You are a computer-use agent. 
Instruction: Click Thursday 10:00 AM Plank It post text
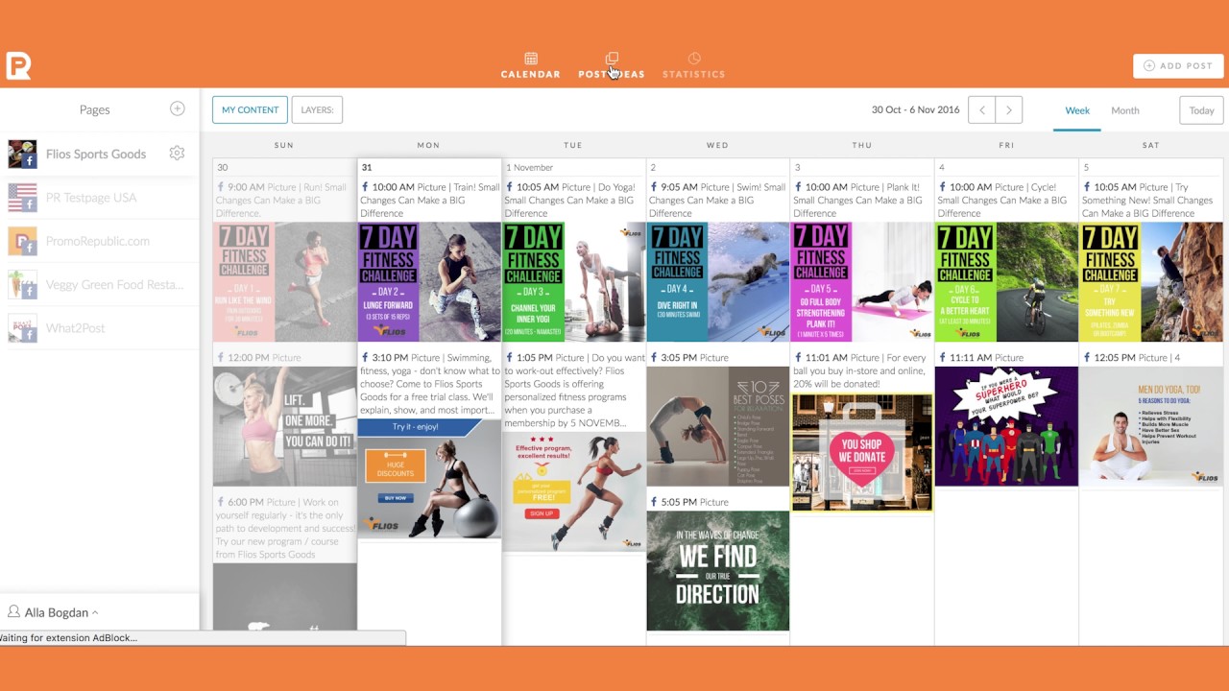(862, 201)
